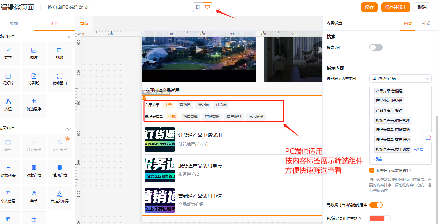
Task: Add the 表单 form component
Action: (8, 146)
